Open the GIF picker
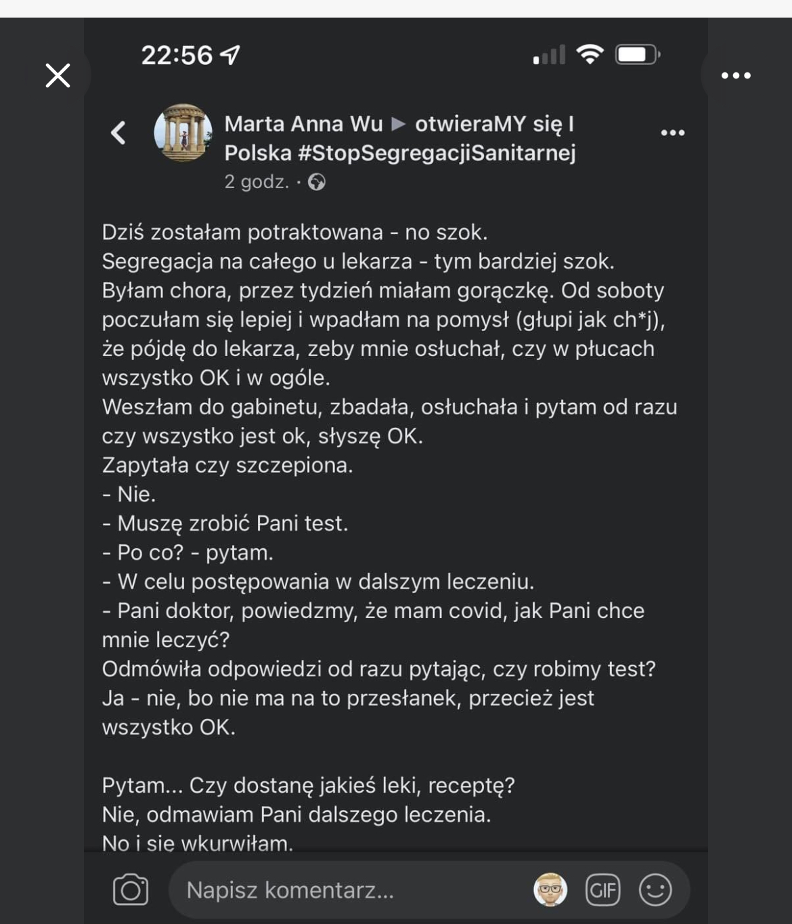Image resolution: width=792 pixels, height=924 pixels. 602,889
